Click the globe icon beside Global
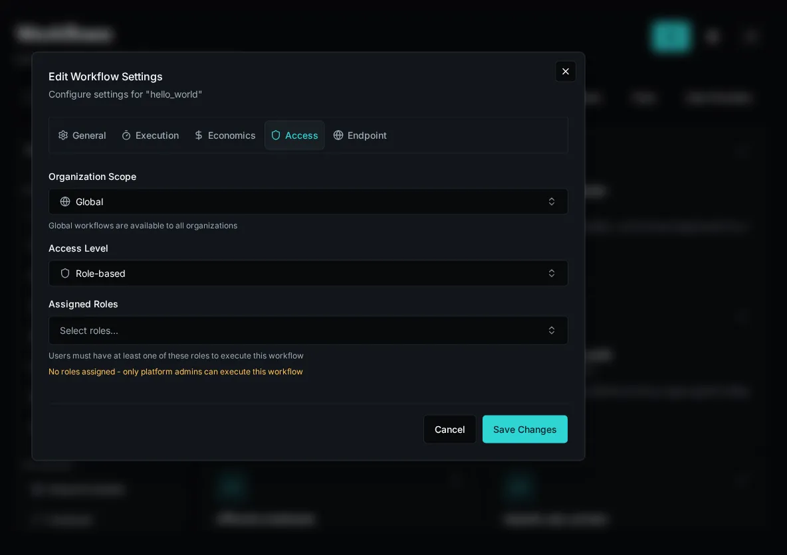The image size is (787, 555). pos(65,202)
